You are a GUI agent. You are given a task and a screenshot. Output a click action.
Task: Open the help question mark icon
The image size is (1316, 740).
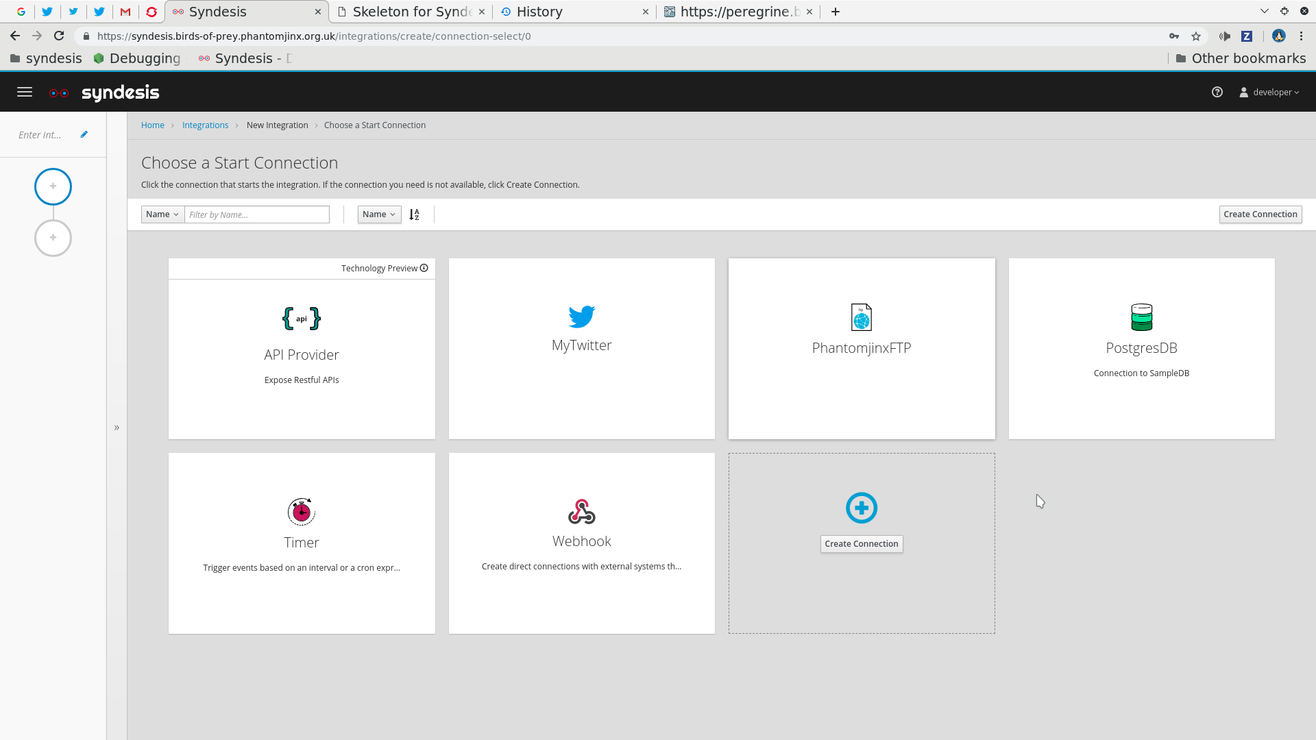coord(1217,92)
